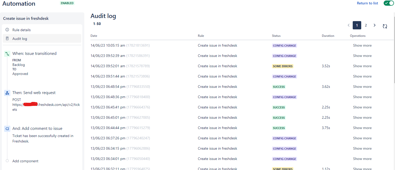Click the SUCCESS status at 06:44:44 pm
The width and height of the screenshot is (395, 170).
point(279,128)
